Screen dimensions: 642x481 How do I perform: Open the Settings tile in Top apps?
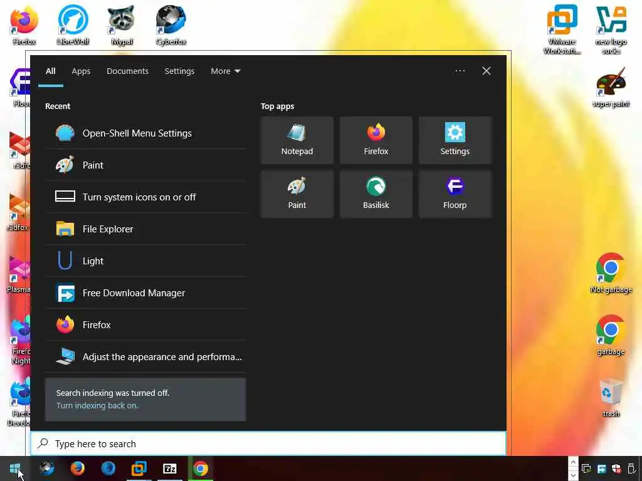click(455, 140)
